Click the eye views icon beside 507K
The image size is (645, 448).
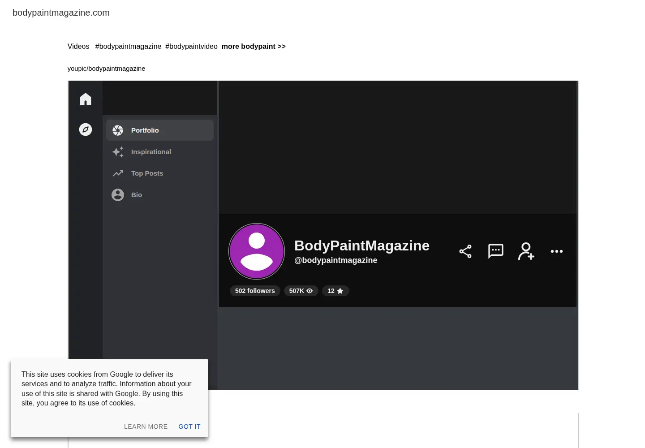click(x=310, y=291)
